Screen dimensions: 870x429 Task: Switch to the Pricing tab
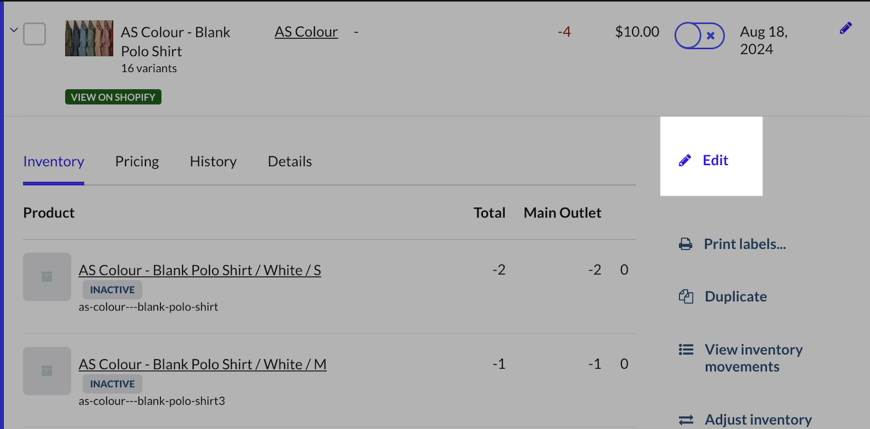point(137,161)
